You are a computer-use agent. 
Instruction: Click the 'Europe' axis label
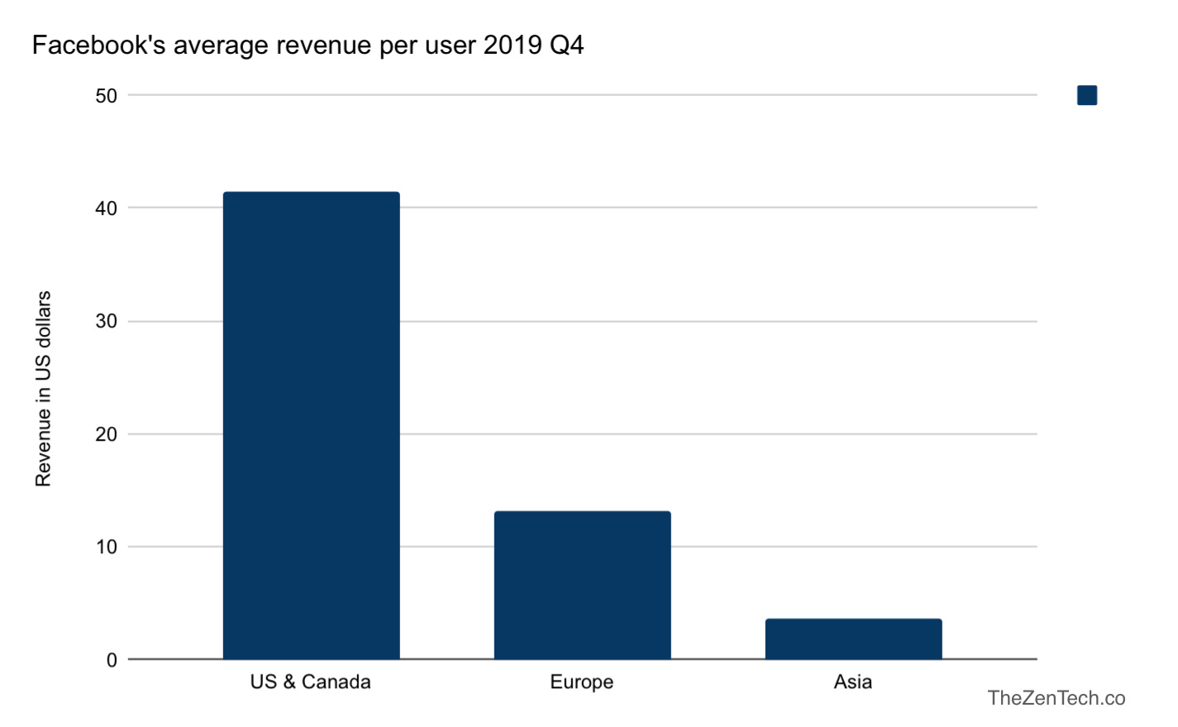point(582,682)
